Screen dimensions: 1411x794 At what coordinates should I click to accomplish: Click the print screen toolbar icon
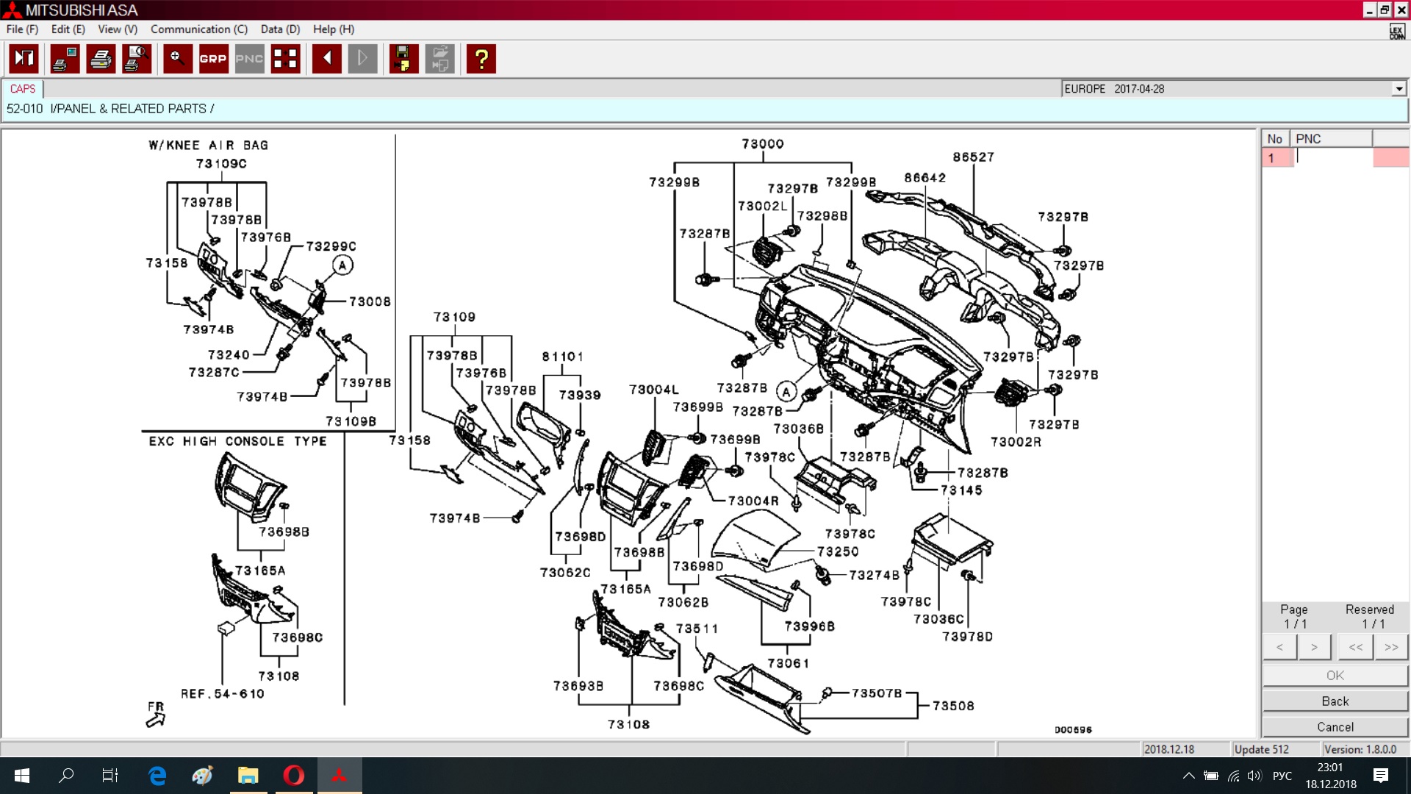[x=65, y=59]
